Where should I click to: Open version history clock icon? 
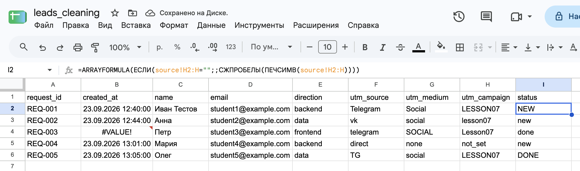tap(459, 17)
